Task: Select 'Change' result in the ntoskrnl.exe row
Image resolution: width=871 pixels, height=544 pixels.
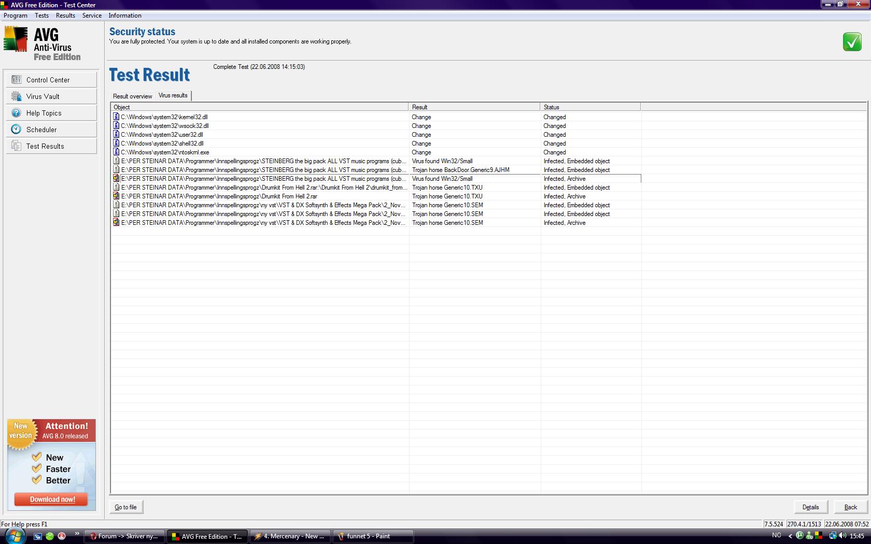Action: click(422, 152)
